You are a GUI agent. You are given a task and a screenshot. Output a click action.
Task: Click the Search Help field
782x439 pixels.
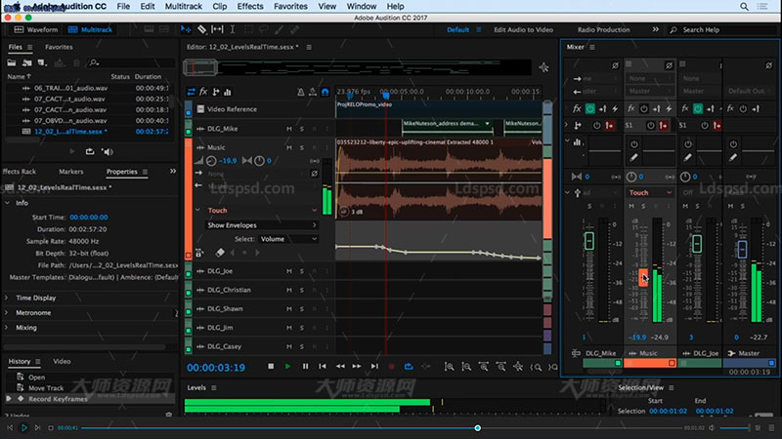[x=723, y=30]
